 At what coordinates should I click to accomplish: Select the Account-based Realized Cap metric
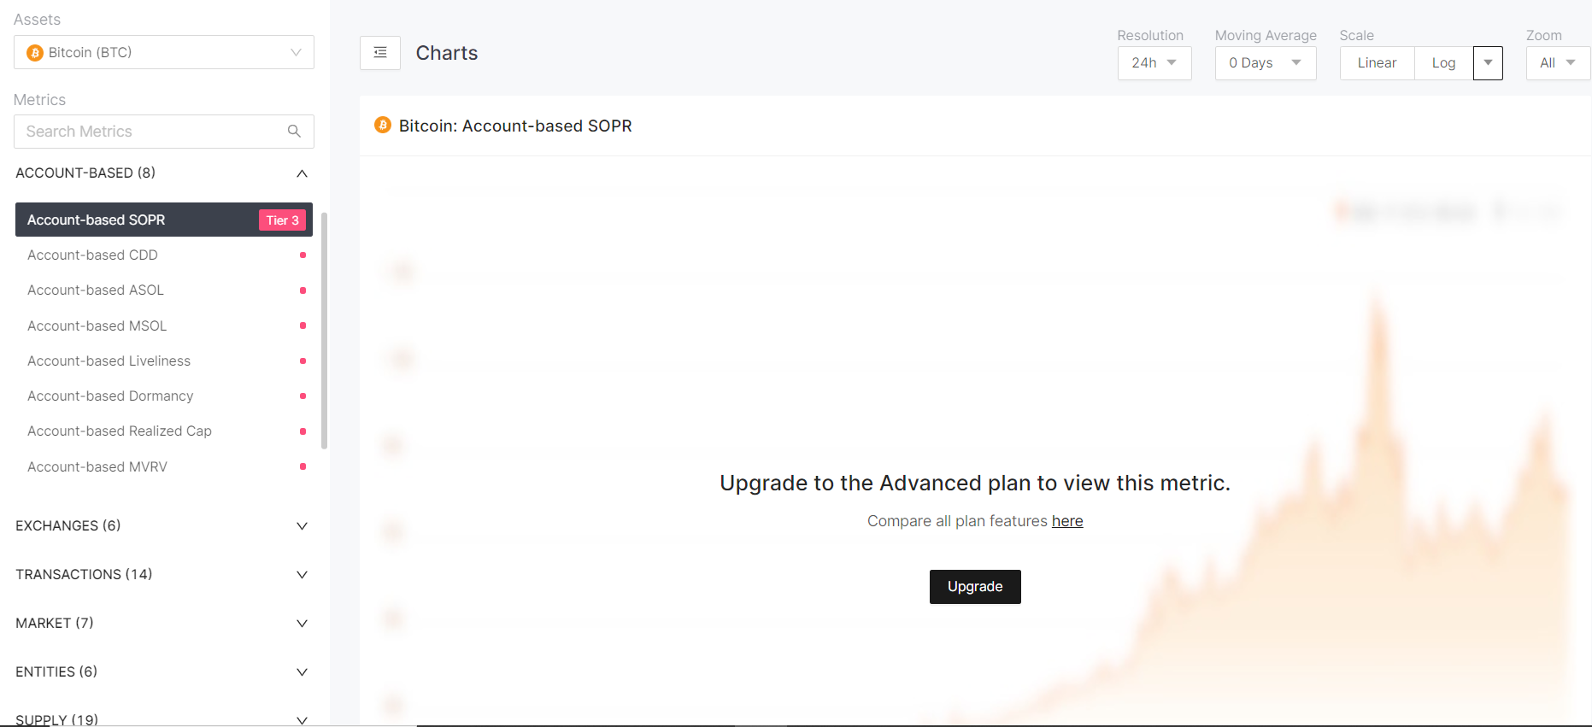click(x=120, y=431)
